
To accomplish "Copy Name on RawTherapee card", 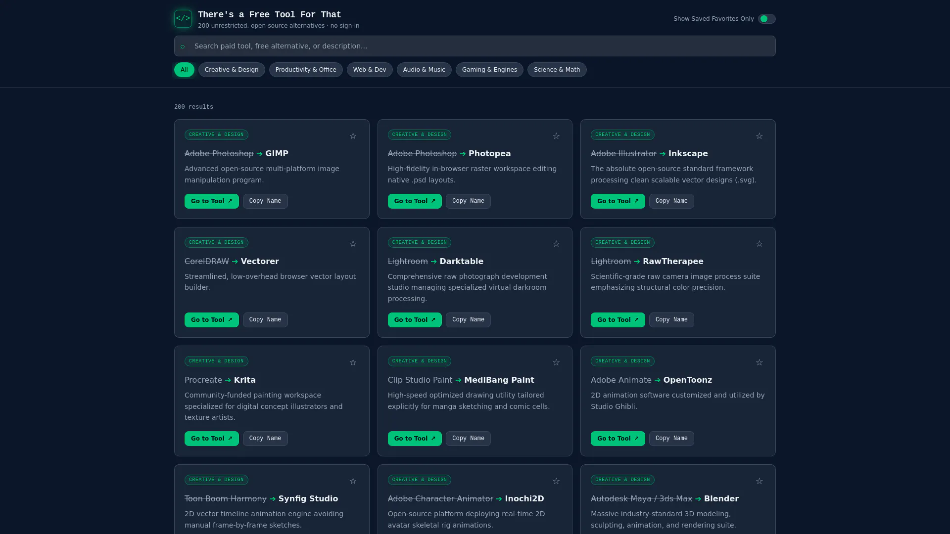I will [671, 320].
